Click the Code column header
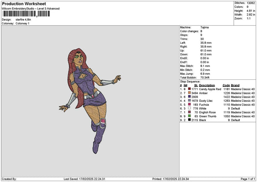Viewport: 257px width, 182px height. tap(226, 85)
